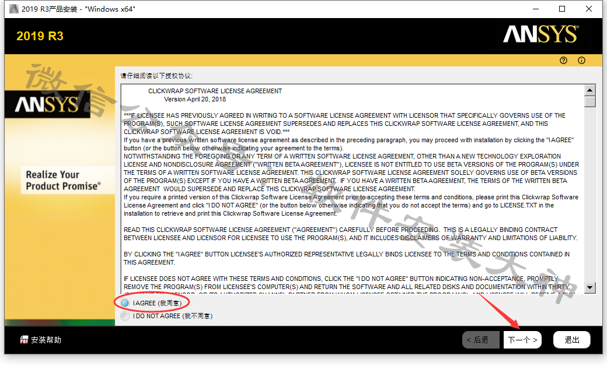Open the 安装帮助 link
Screen dimensions: 607x380
46,340
